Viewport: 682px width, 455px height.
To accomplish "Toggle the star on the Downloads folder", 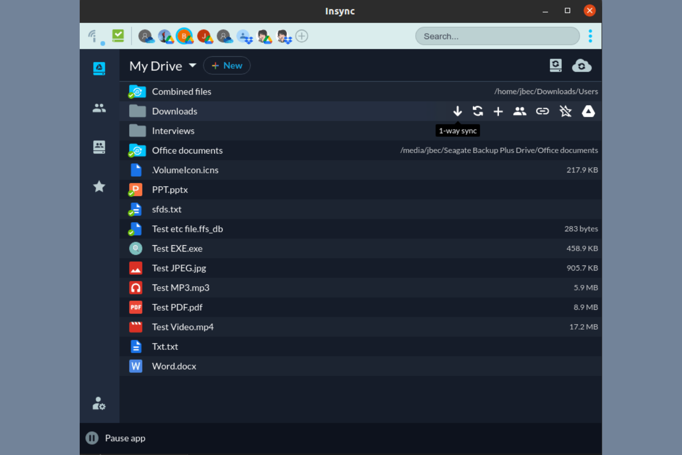I will coord(565,111).
